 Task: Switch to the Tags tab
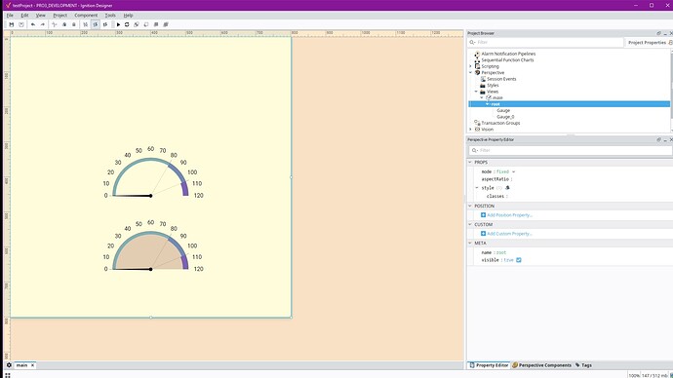pyautogui.click(x=583, y=365)
